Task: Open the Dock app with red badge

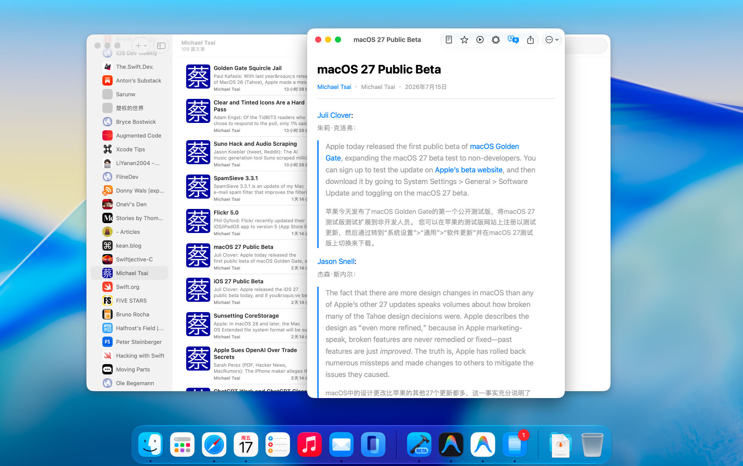Action: tap(515, 445)
